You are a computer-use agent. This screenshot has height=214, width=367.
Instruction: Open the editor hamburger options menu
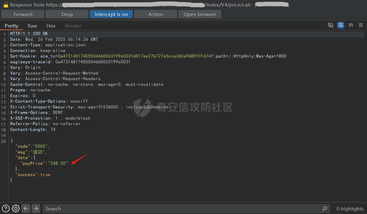click(361, 25)
